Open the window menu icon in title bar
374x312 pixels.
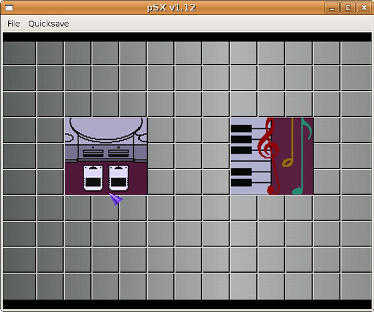9,8
